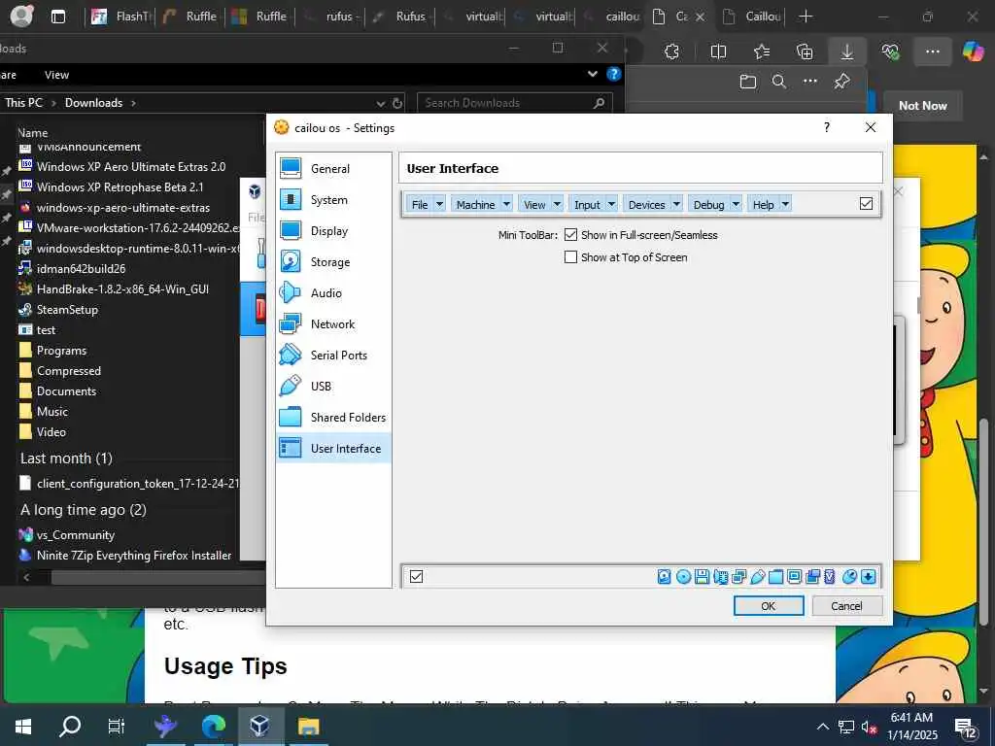Open downloads folder icon in Edge downloads panel
The image size is (995, 746).
(748, 82)
